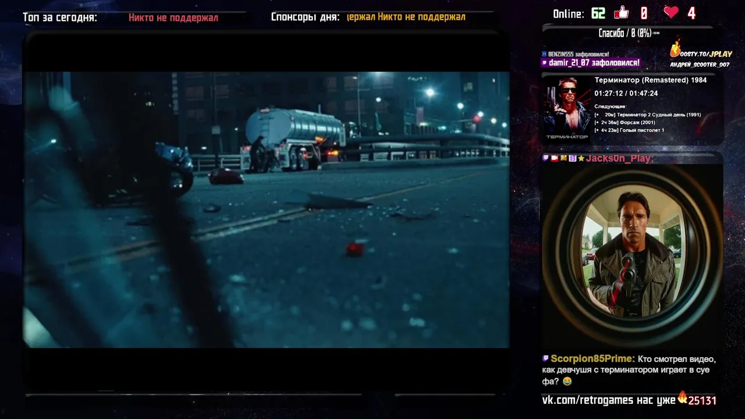Screen dimensions: 745x419
Task: Click the red heart icon
Action: coord(671,12)
